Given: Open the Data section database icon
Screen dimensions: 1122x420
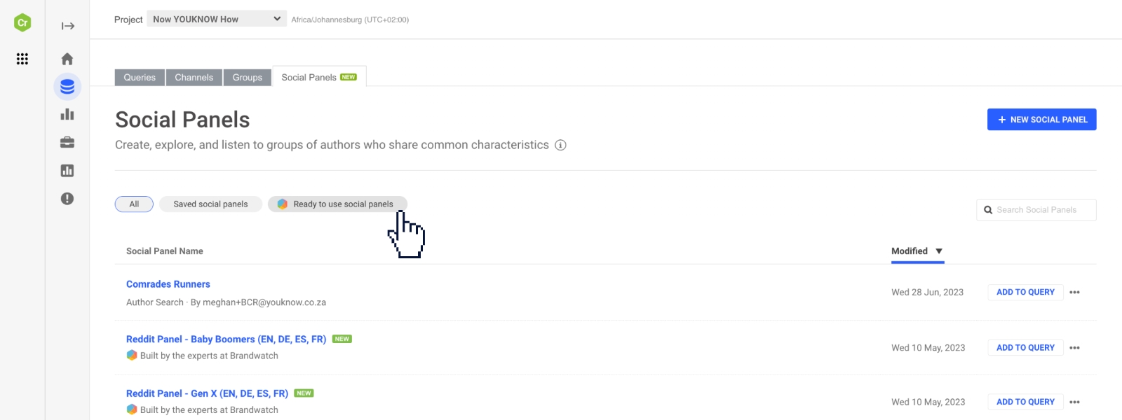Looking at the screenshot, I should pyautogui.click(x=67, y=87).
